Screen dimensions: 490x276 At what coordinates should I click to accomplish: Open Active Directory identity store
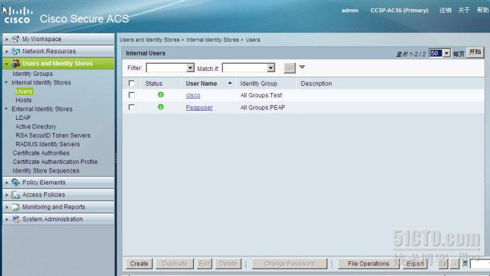point(36,126)
